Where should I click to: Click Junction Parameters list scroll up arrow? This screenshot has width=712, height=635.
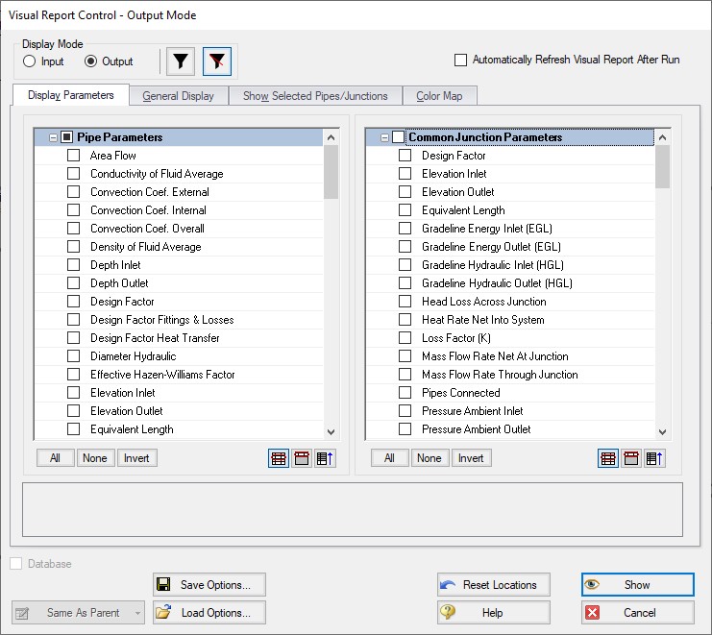(x=662, y=137)
